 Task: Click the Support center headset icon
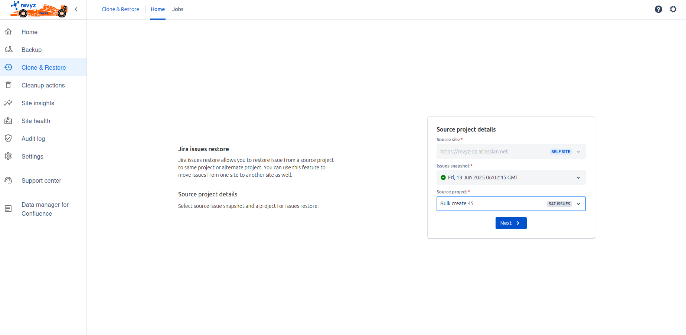(8, 180)
